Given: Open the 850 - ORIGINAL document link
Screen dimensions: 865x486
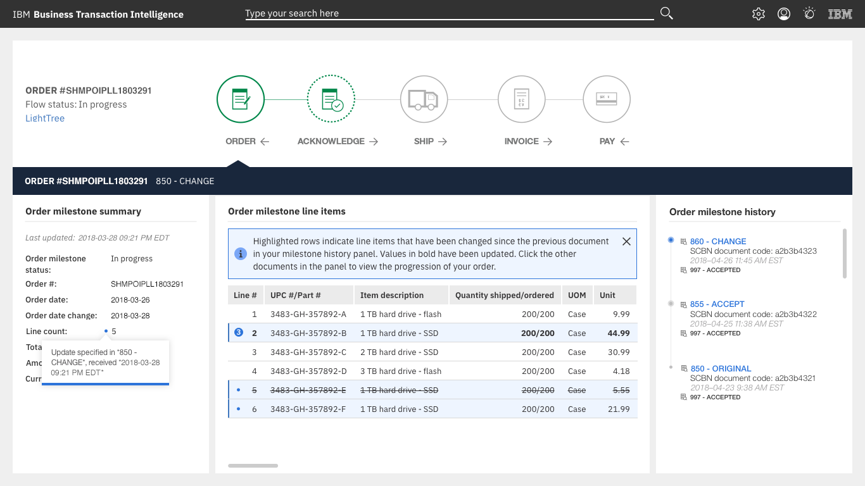Looking at the screenshot, I should point(721,368).
